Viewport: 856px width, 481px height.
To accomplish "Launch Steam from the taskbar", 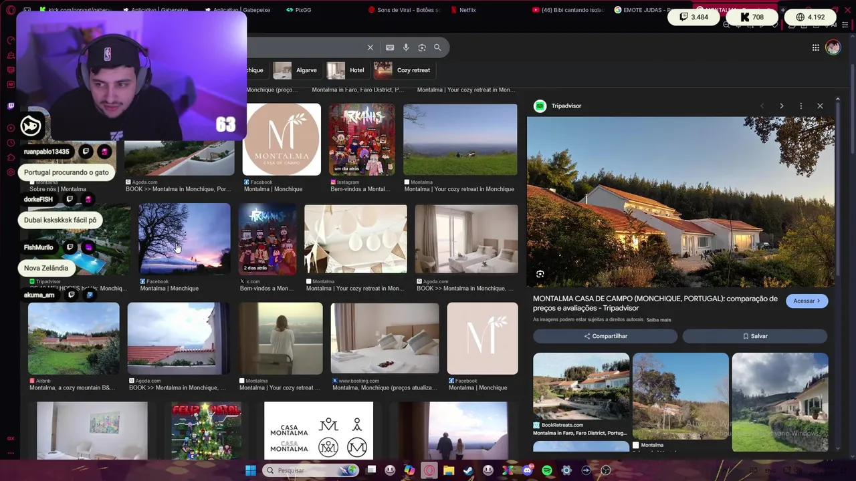I will 468,470.
